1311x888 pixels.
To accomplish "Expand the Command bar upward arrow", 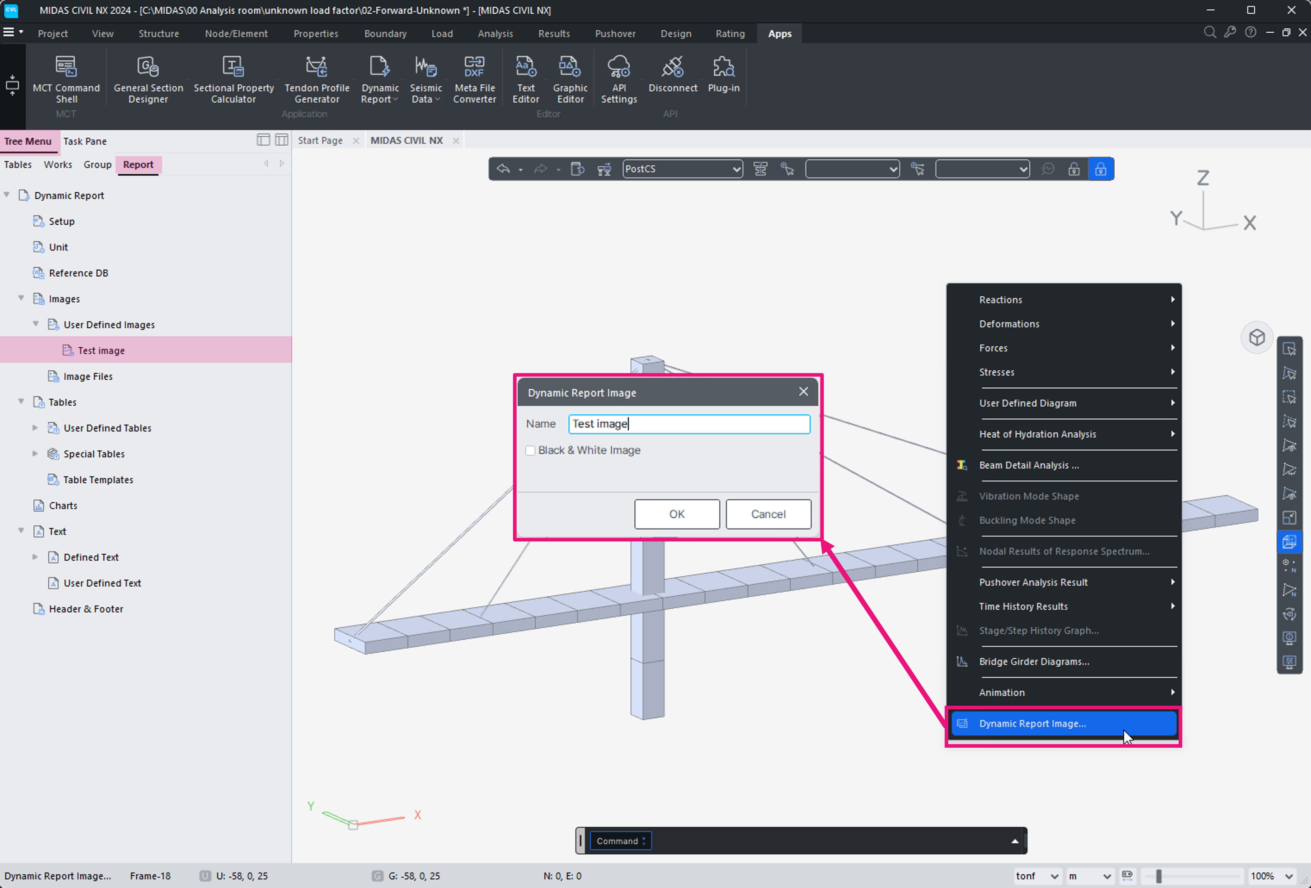I will 1014,841.
